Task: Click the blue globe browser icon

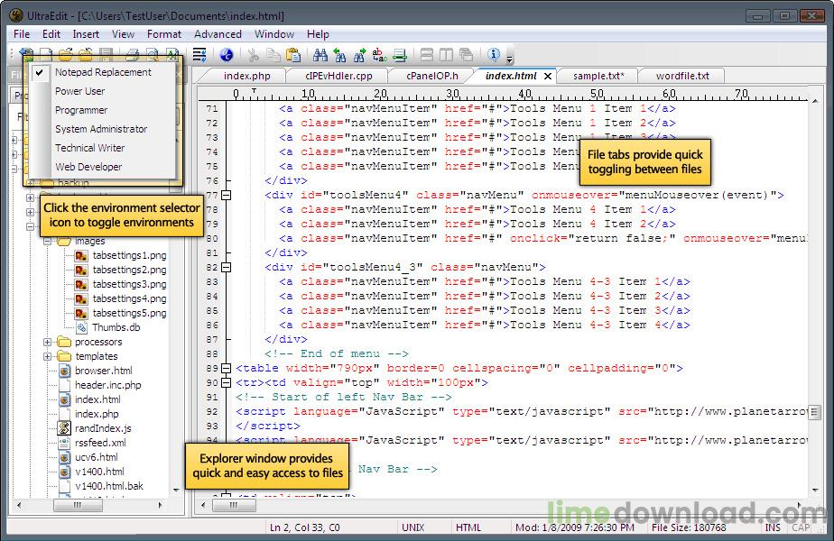Action: [x=227, y=56]
